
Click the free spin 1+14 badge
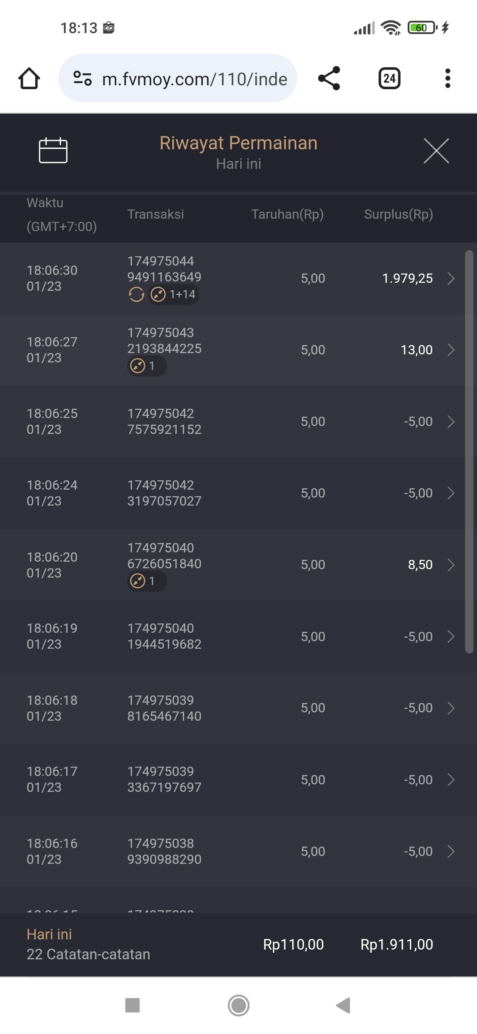tap(174, 294)
